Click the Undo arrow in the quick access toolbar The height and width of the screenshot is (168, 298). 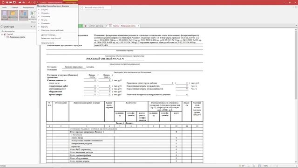[24, 2]
